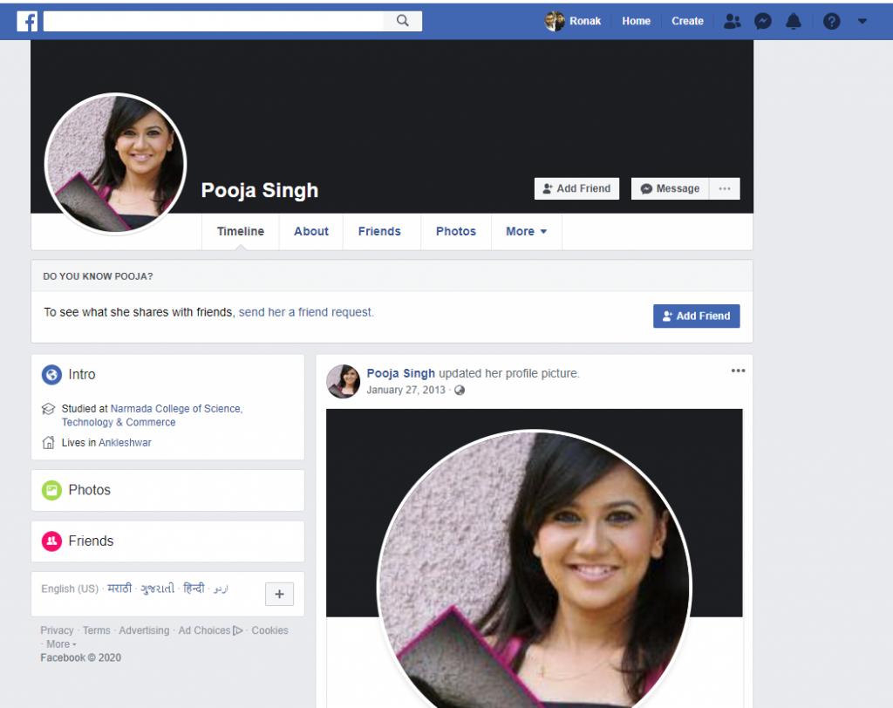Open the Help question mark icon
The height and width of the screenshot is (708, 893).
(x=831, y=20)
